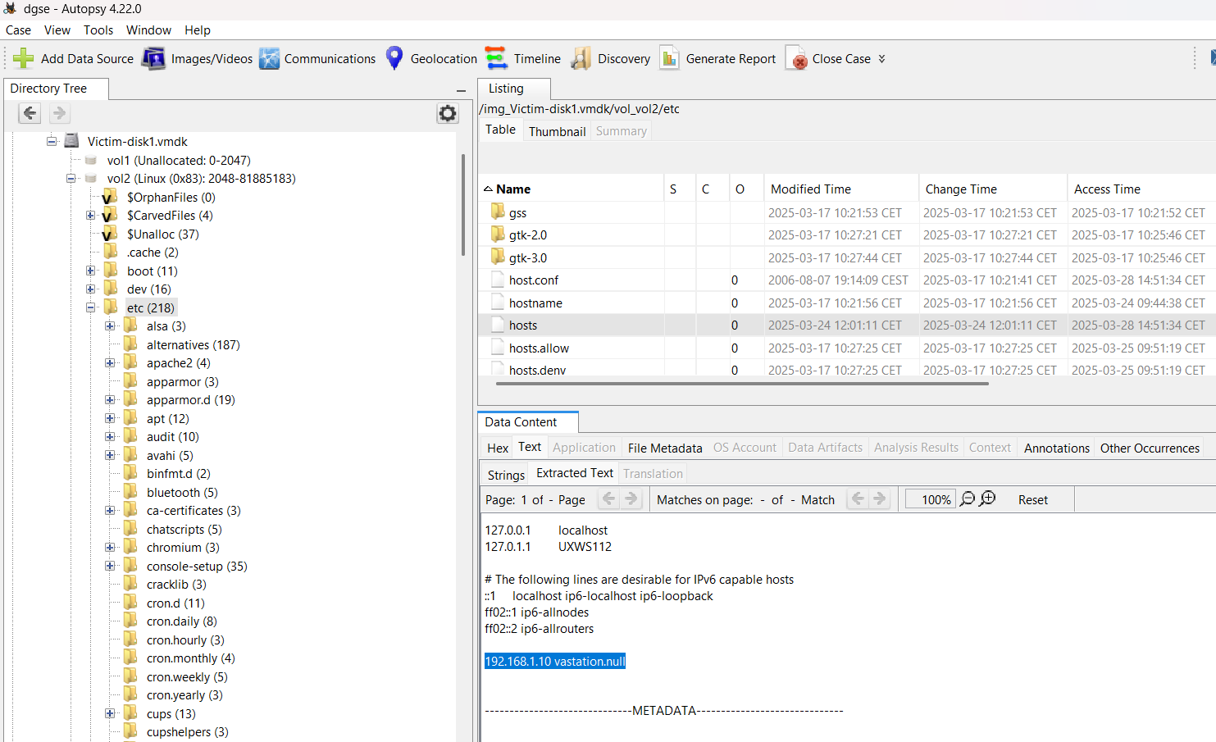
Task: Select the chromium (3) tree folder
Action: 183,547
